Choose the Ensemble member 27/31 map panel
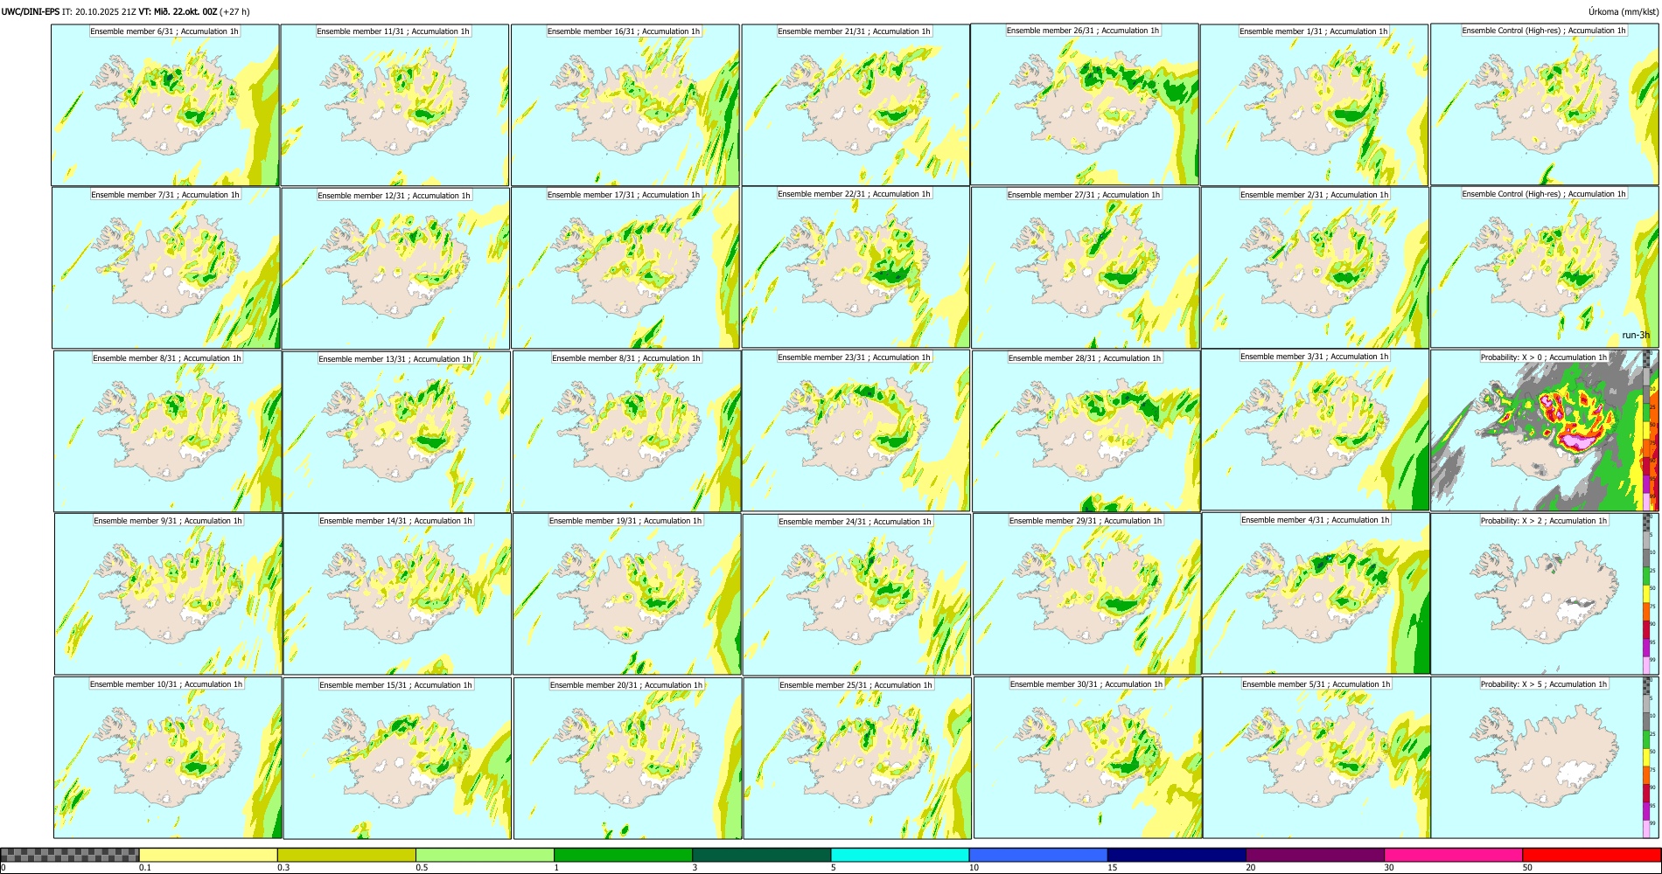This screenshot has height=874, width=1662. [1085, 268]
